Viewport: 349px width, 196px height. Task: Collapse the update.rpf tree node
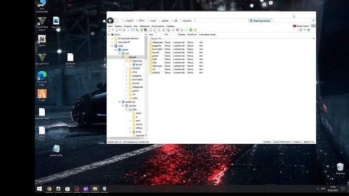pyautogui.click(x=119, y=102)
